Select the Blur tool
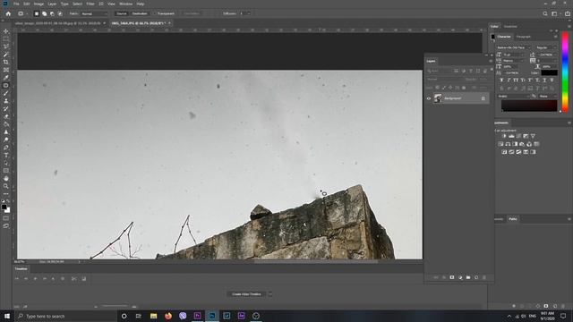Viewport: 573px width, 322px height. click(6, 132)
